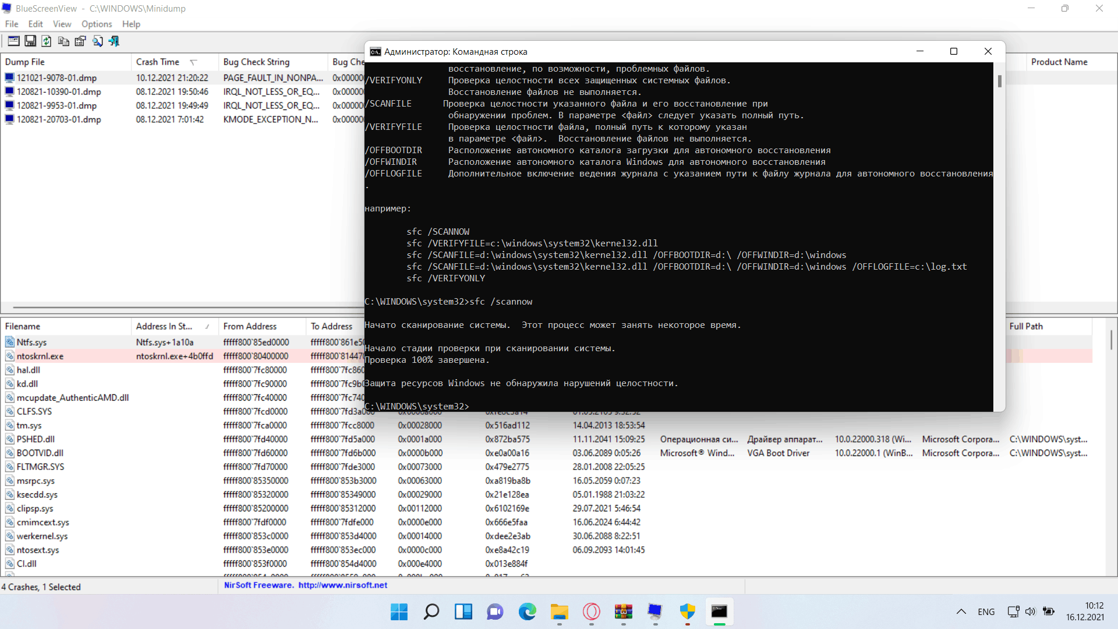The image size is (1118, 629).
Task: Click the BlueScreenView save icon
Action: (x=27, y=41)
